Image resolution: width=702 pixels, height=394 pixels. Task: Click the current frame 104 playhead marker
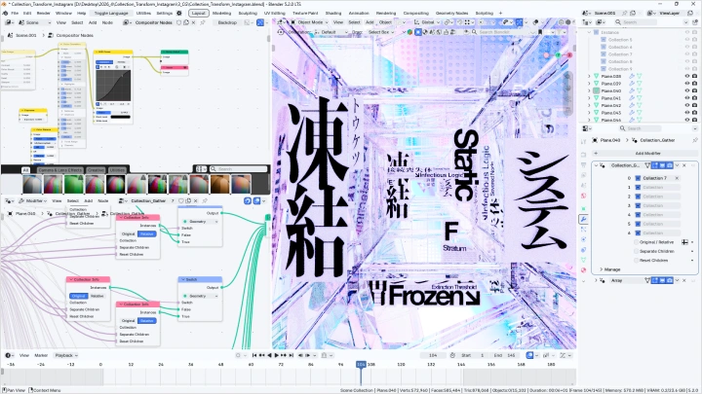361,365
